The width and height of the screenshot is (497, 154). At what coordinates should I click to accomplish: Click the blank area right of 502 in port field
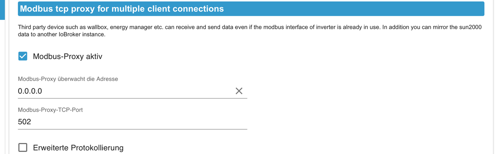[x=139, y=122]
